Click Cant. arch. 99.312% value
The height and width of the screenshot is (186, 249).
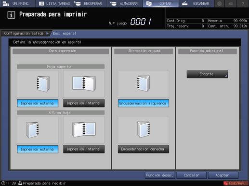240,26
